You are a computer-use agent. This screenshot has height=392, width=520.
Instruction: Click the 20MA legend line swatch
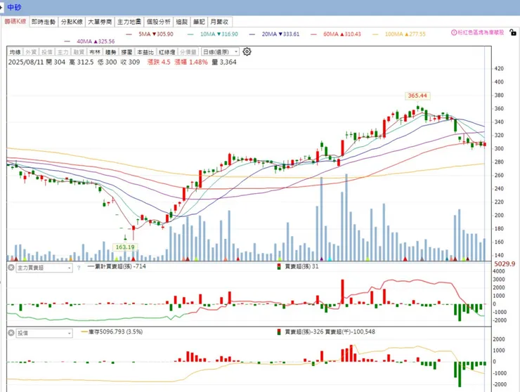click(x=252, y=34)
